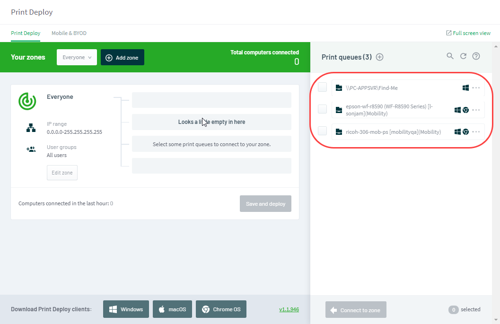Refresh the print queues list
This screenshot has height=324, width=500.
[463, 56]
